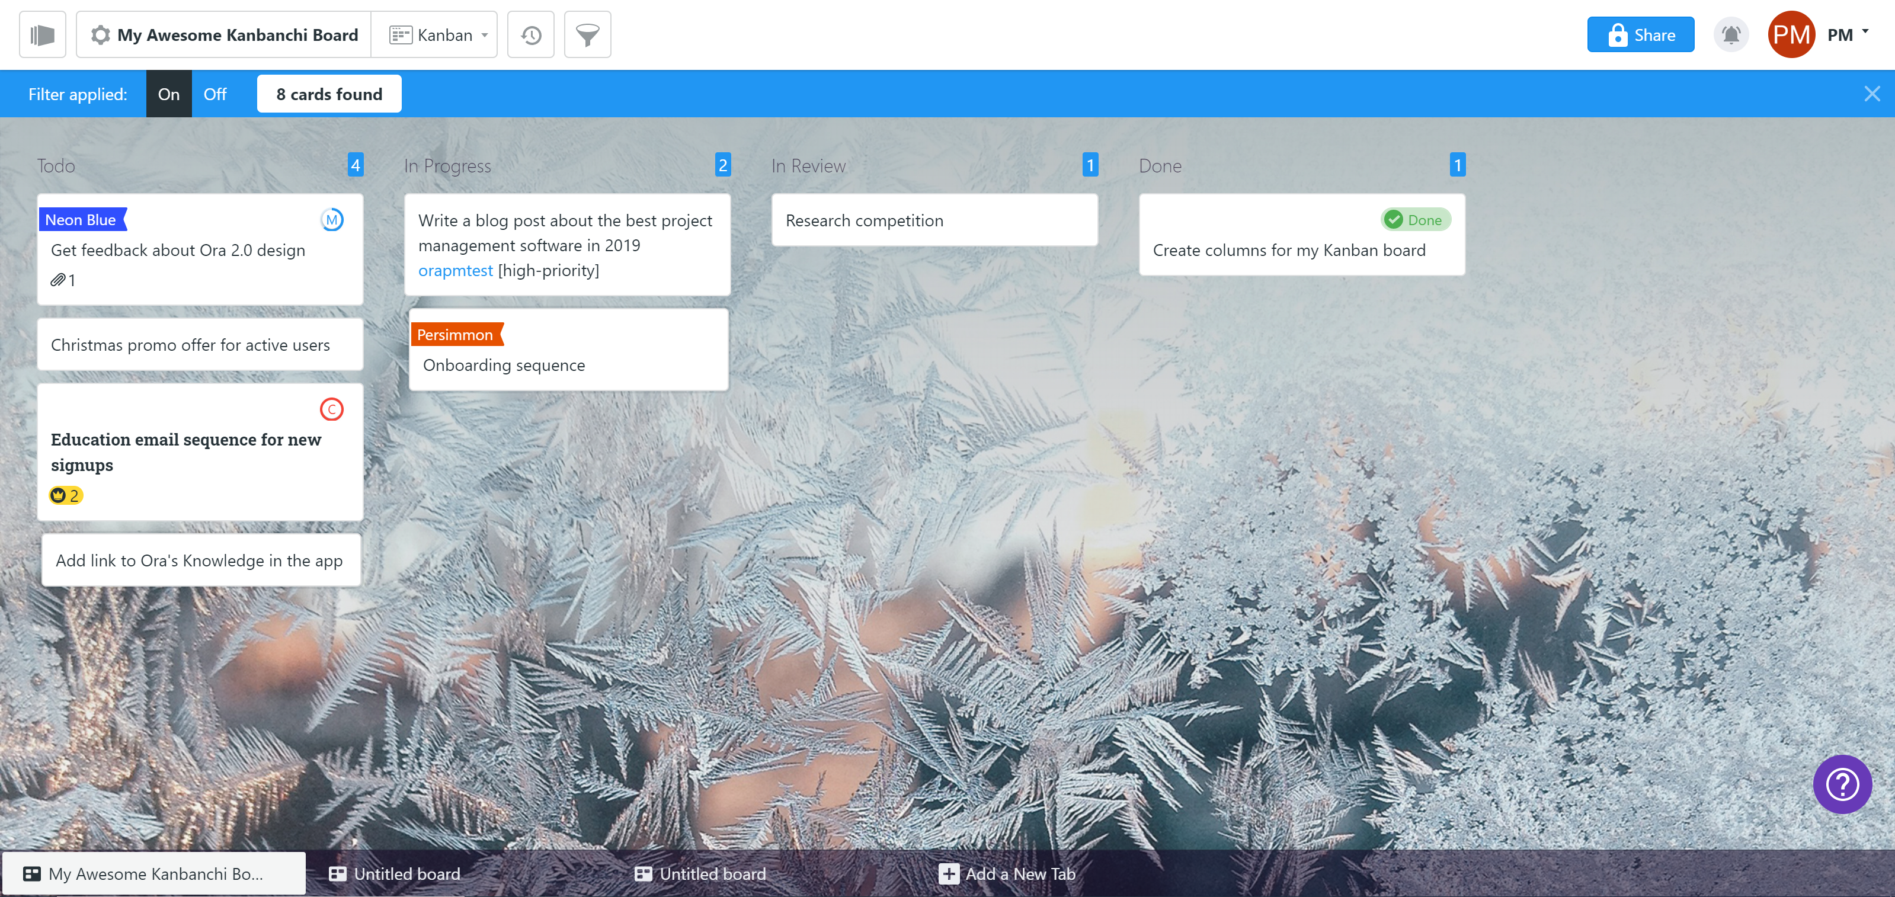1895x897 pixels.
Task: Click the M assignee avatar on feedback card
Action: coord(332,220)
